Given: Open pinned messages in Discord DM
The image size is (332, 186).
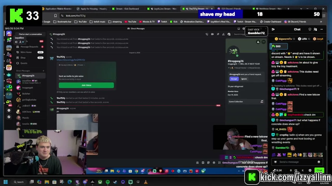Looking at the screenshot, I should pos(218,34).
